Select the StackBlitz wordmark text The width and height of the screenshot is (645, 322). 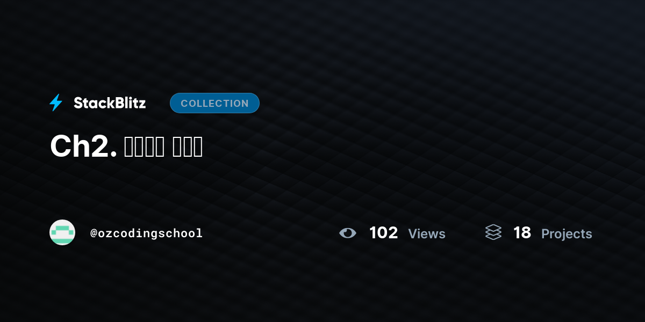point(110,103)
